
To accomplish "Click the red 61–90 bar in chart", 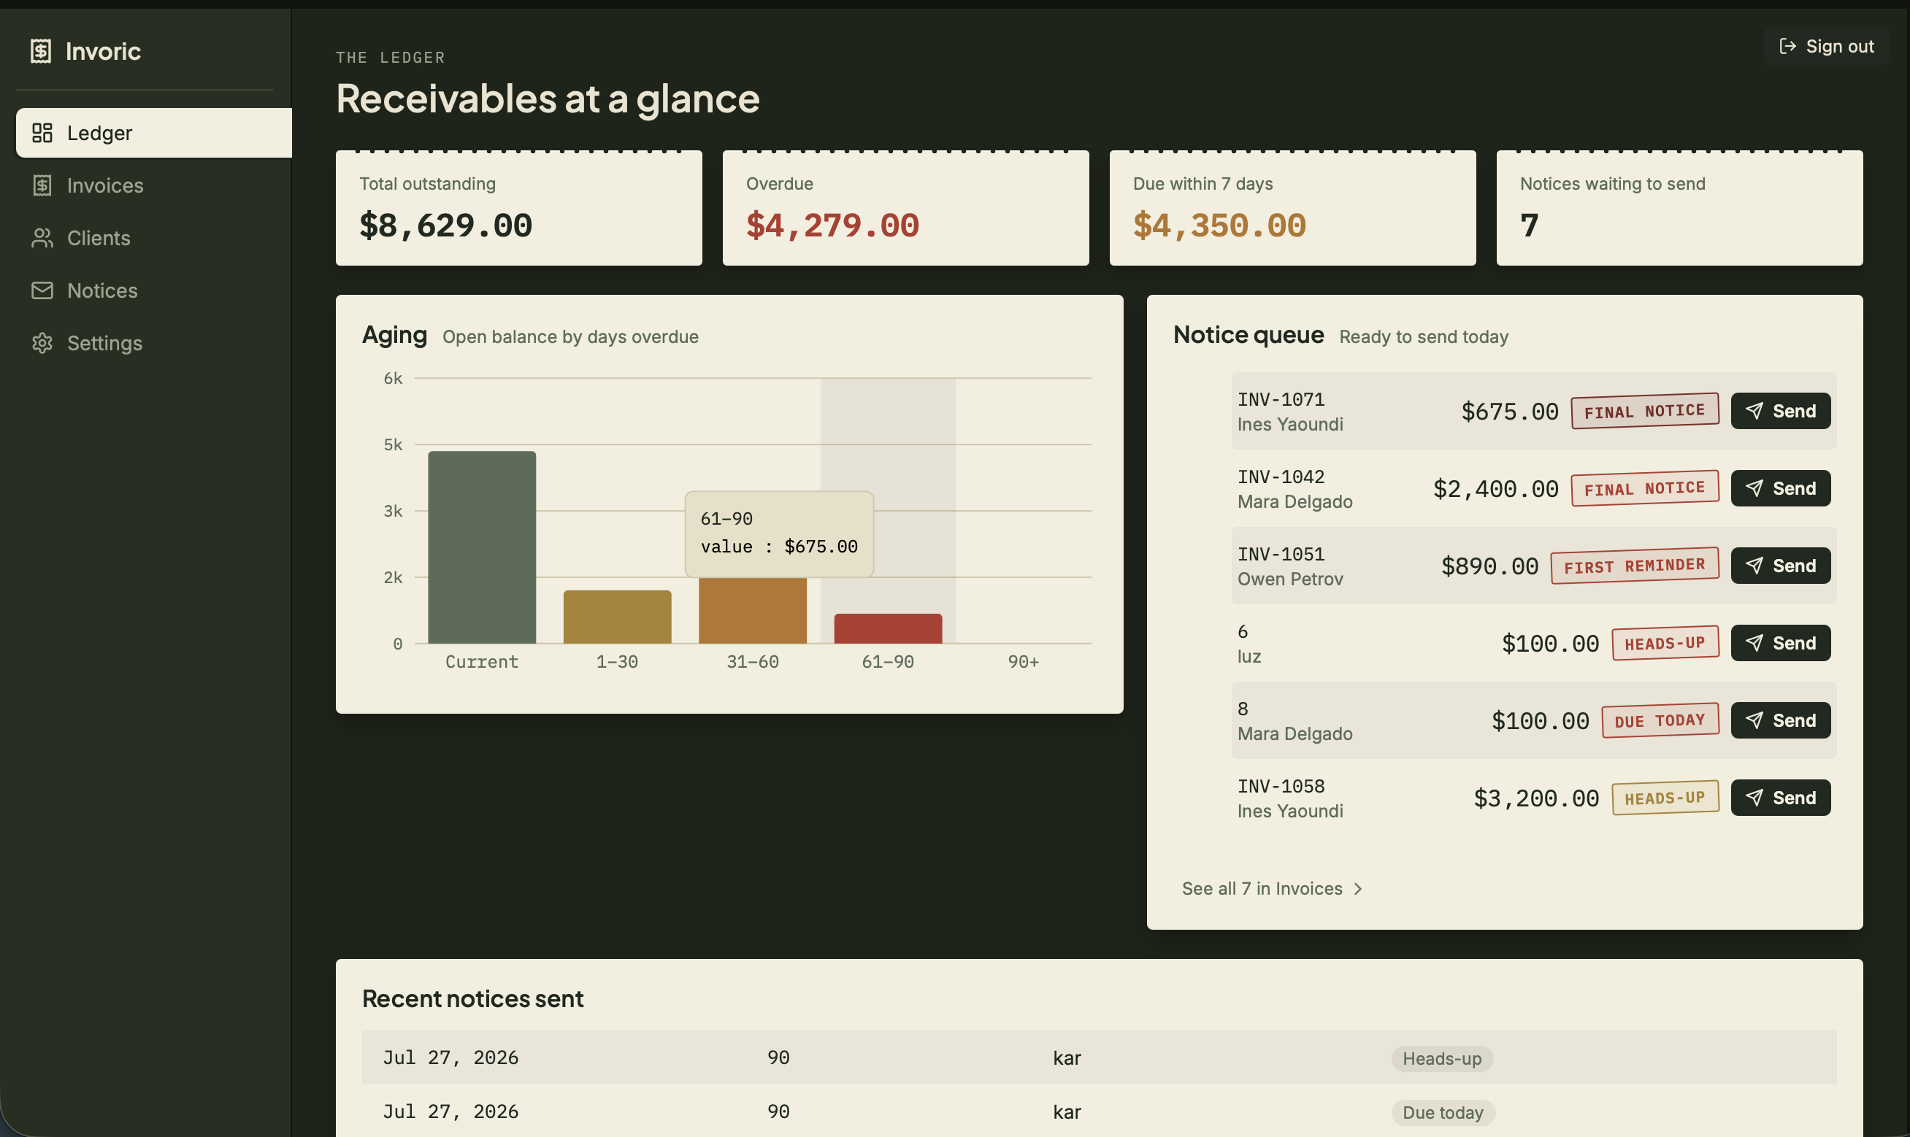I will pos(888,629).
